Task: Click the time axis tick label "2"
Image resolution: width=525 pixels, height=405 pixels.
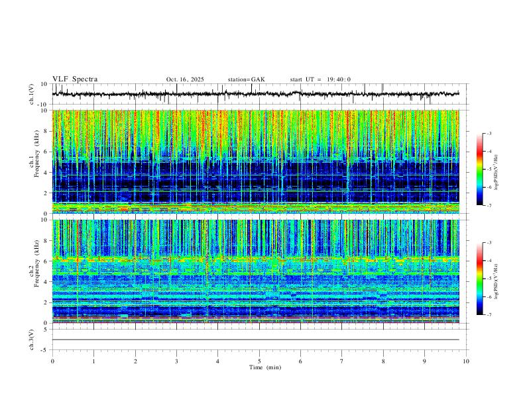Action: 135,361
